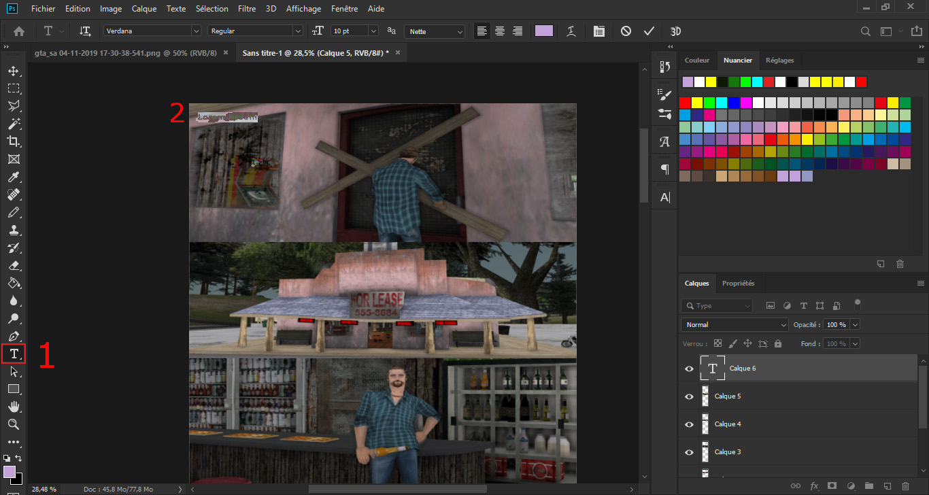929x495 pixels.
Task: Toggle lock transparent pixels
Action: tap(717, 344)
